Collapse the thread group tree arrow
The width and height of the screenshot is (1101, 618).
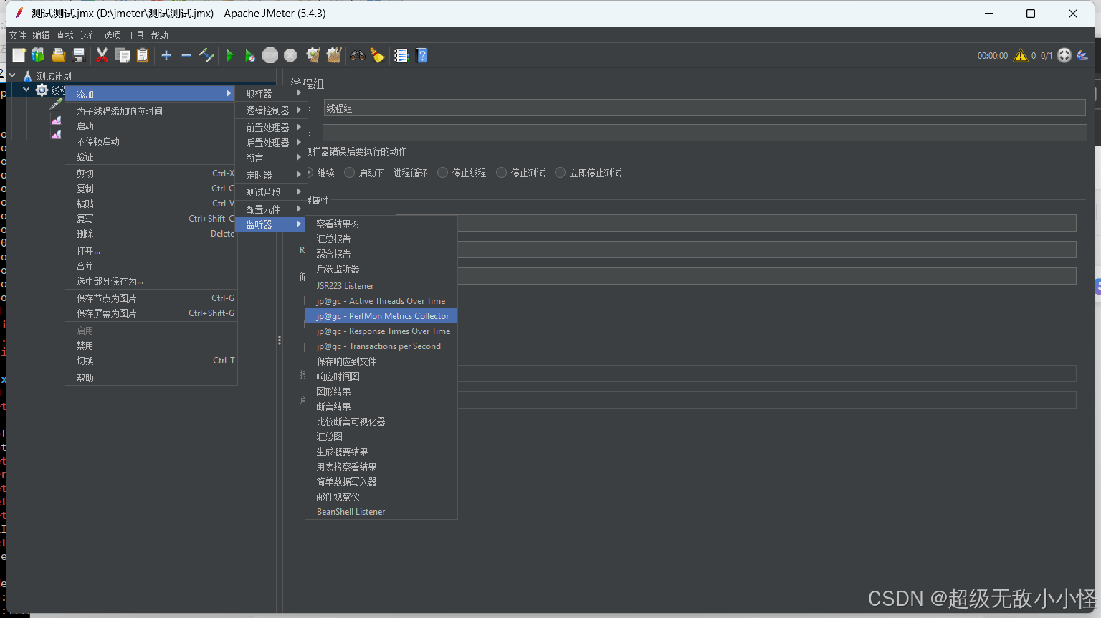pos(27,90)
